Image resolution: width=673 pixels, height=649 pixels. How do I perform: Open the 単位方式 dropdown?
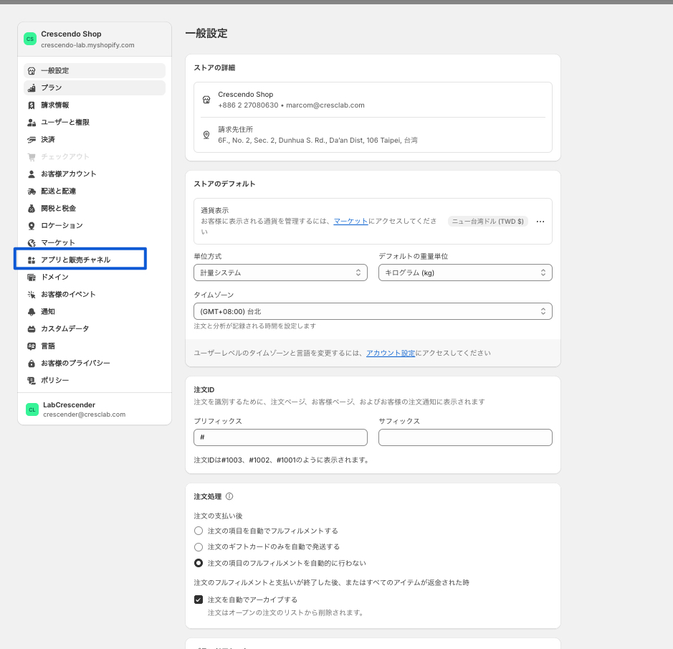(x=280, y=273)
